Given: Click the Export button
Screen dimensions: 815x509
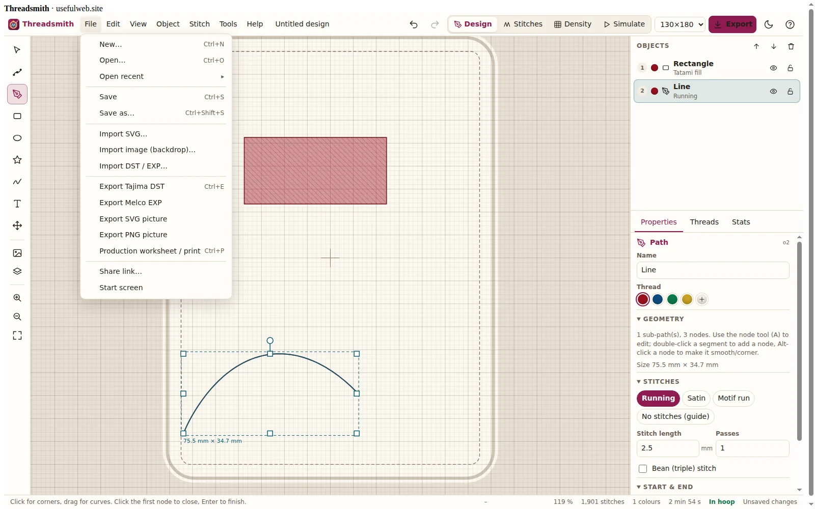Looking at the screenshot, I should pos(732,24).
